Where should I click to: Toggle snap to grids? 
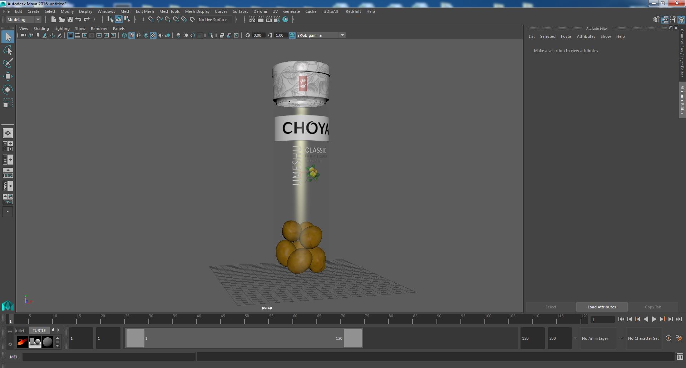point(151,19)
